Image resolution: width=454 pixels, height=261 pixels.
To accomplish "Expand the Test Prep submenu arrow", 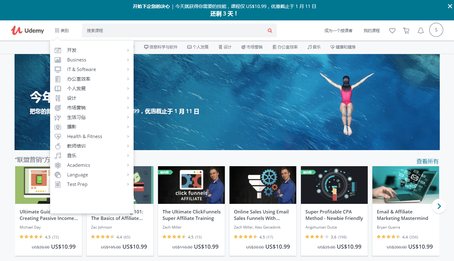I will 128,184.
